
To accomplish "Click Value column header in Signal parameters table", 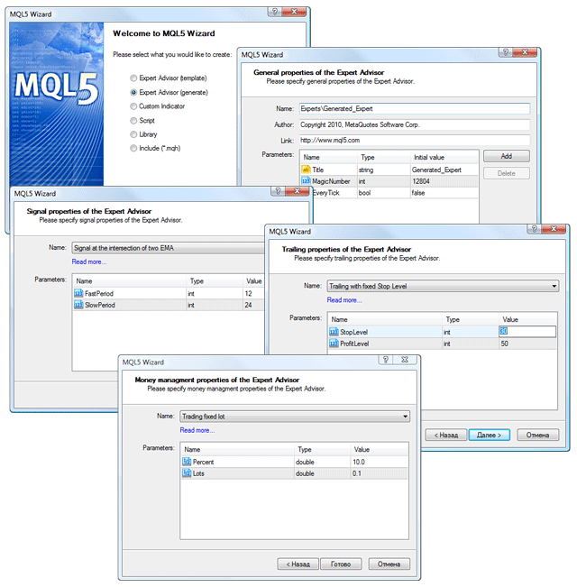I will point(253,281).
